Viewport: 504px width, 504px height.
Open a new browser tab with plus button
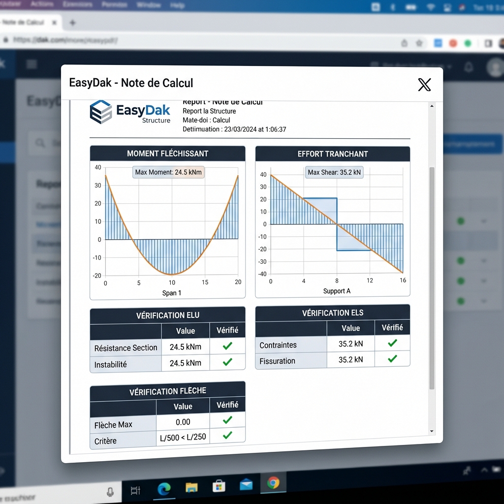pyautogui.click(x=73, y=23)
